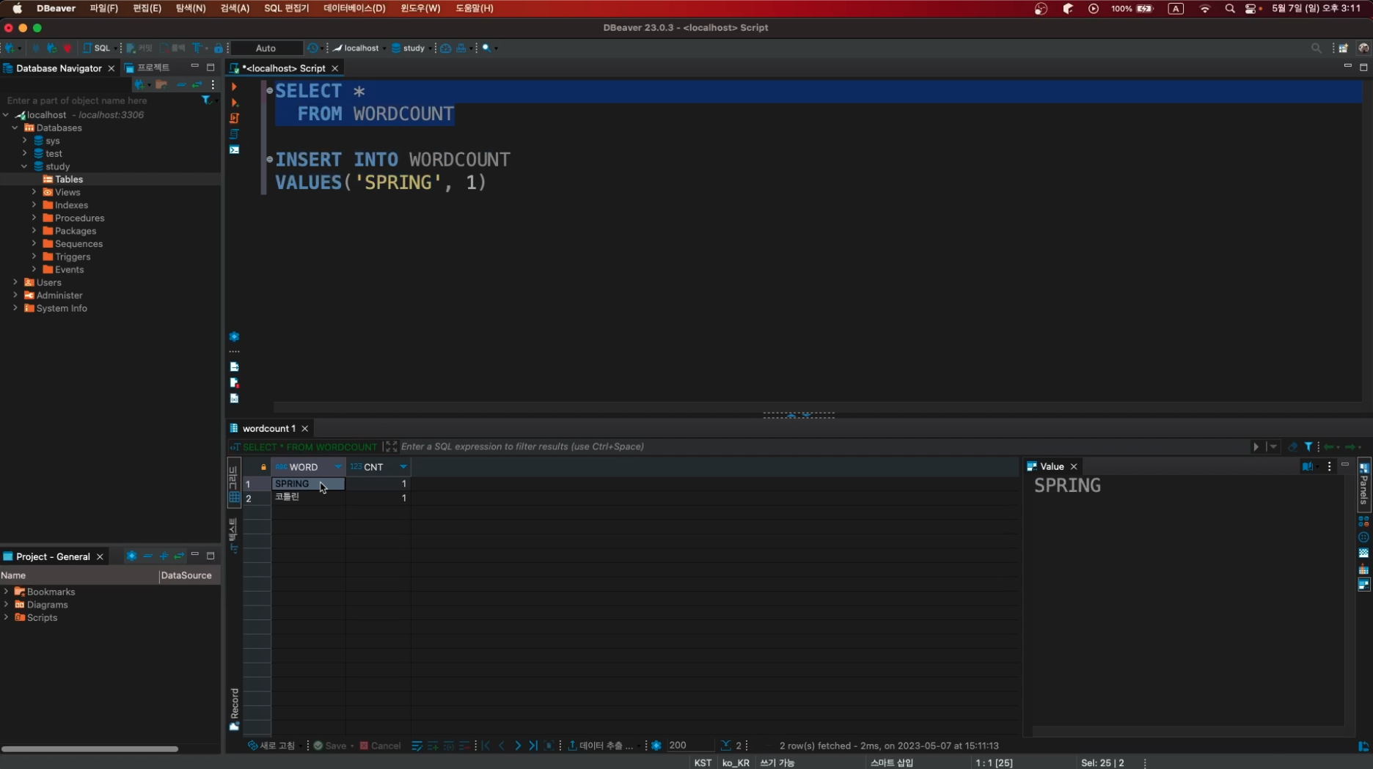The width and height of the screenshot is (1373, 769).
Task: Click 새로 고침 refresh button
Action: (x=271, y=746)
